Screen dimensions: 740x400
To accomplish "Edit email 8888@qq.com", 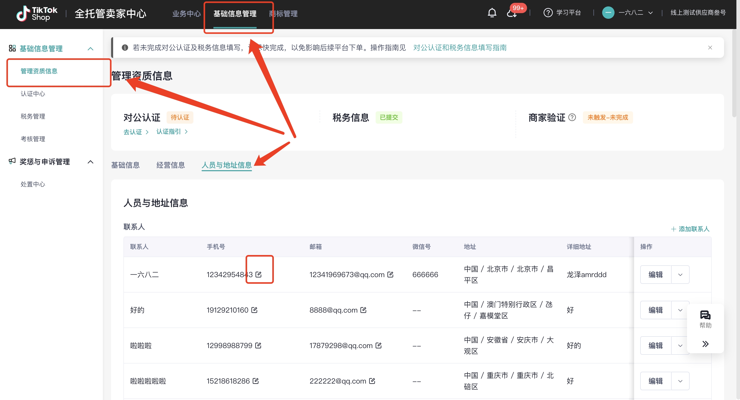I will 363,310.
